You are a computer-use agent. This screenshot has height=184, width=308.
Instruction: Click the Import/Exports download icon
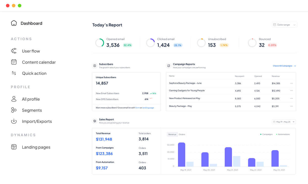tap(14, 121)
